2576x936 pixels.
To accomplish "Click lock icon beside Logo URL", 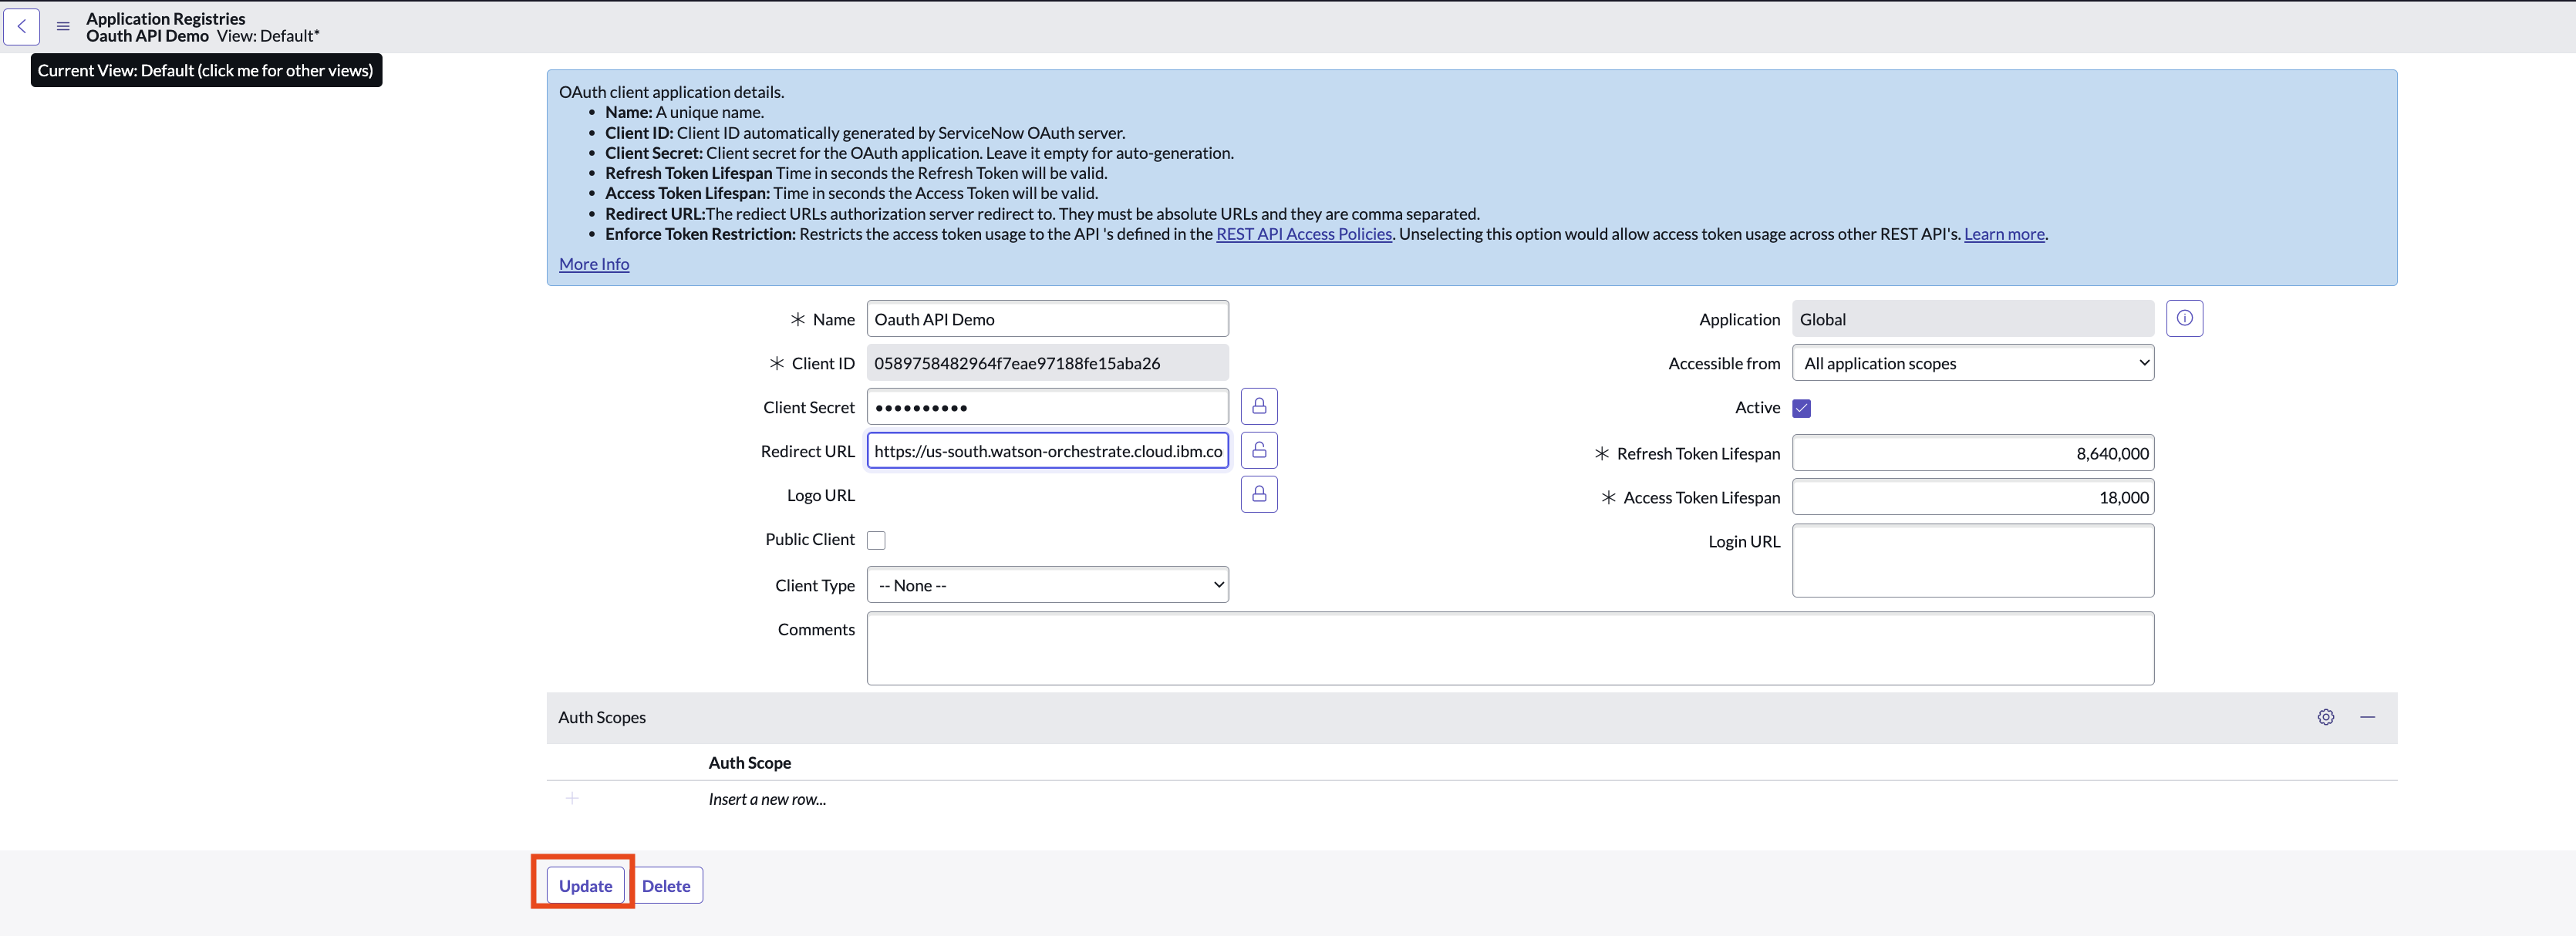I will [x=1258, y=495].
